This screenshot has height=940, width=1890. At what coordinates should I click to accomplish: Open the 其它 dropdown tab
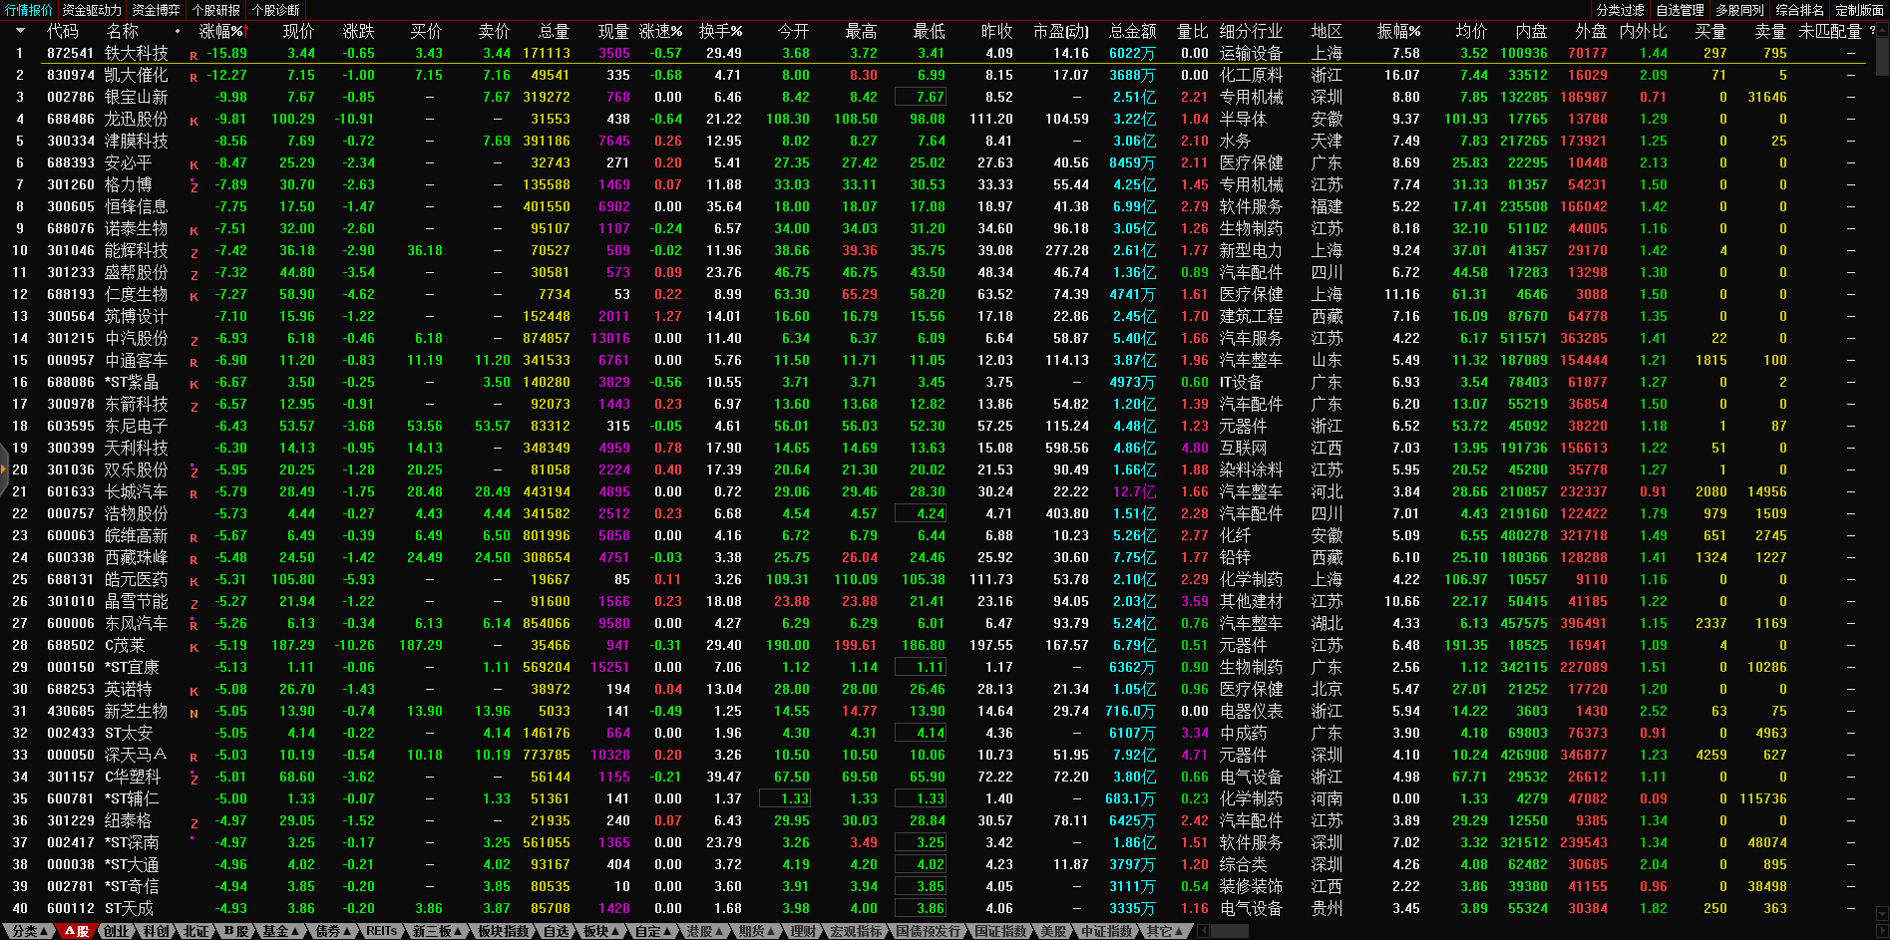(1163, 931)
